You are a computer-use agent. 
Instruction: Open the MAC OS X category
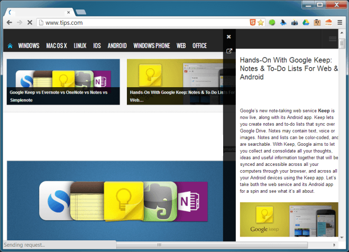point(57,46)
